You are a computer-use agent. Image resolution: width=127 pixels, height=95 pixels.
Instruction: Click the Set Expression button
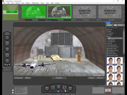click(x=19, y=78)
